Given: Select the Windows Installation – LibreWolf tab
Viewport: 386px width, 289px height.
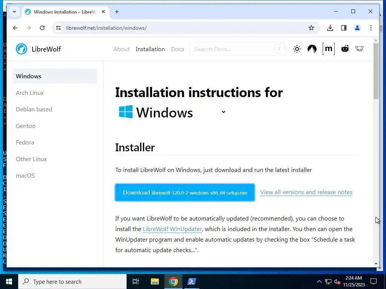Looking at the screenshot, I should [65, 12].
